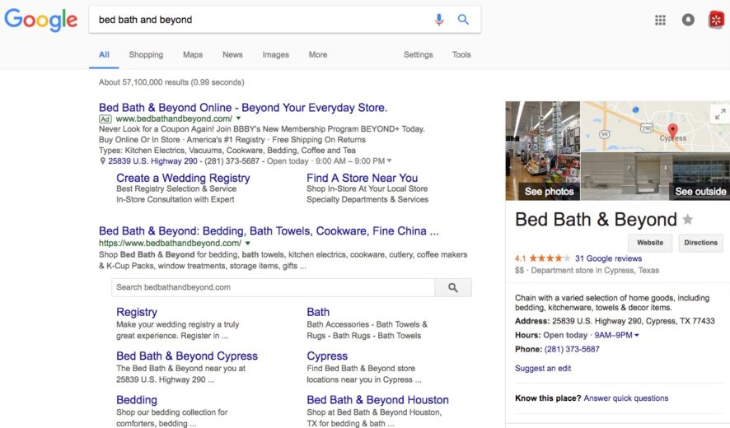The width and height of the screenshot is (730, 428).
Task: Click Suggest an edit
Action: (x=543, y=368)
